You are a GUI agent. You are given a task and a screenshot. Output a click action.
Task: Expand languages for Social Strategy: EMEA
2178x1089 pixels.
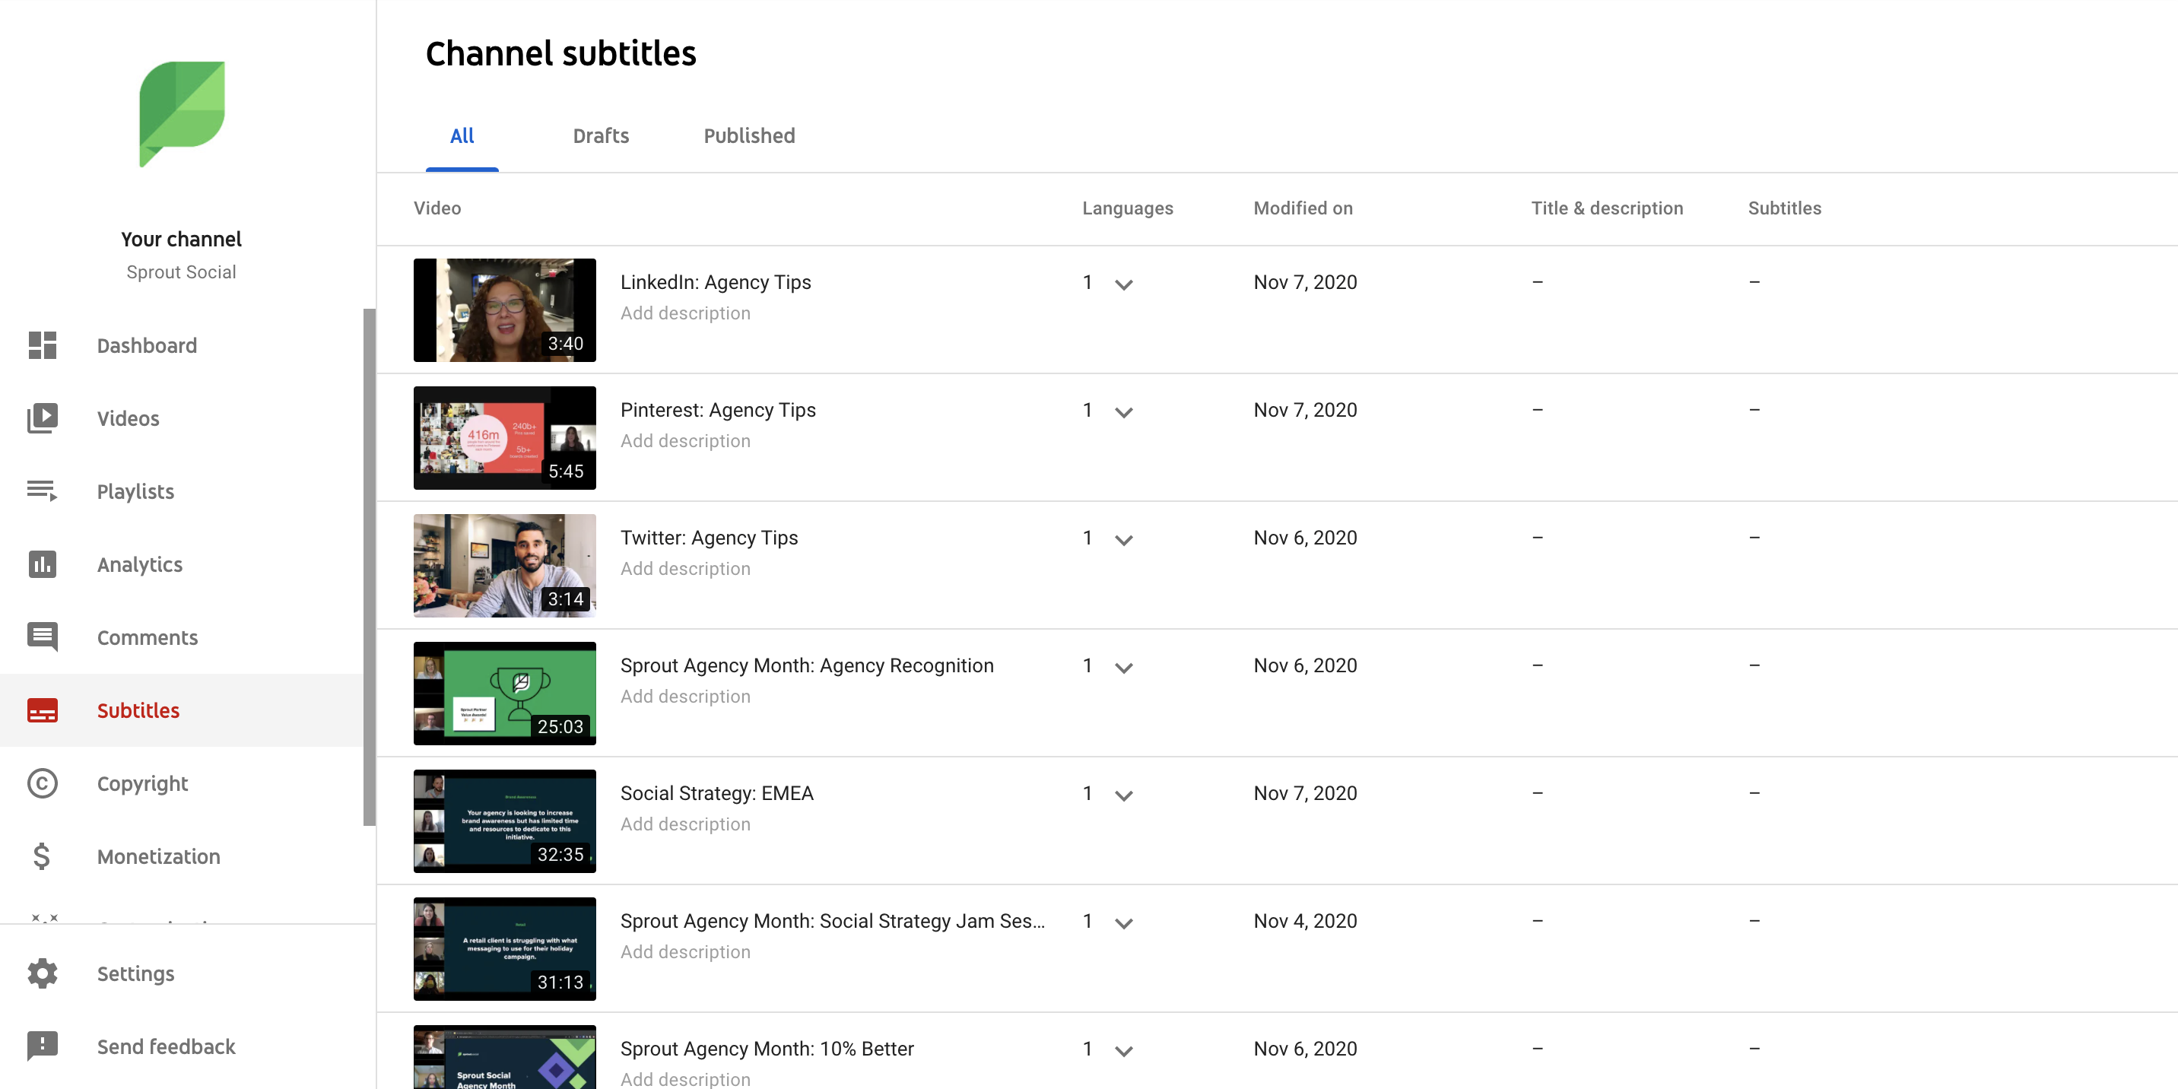click(1122, 795)
